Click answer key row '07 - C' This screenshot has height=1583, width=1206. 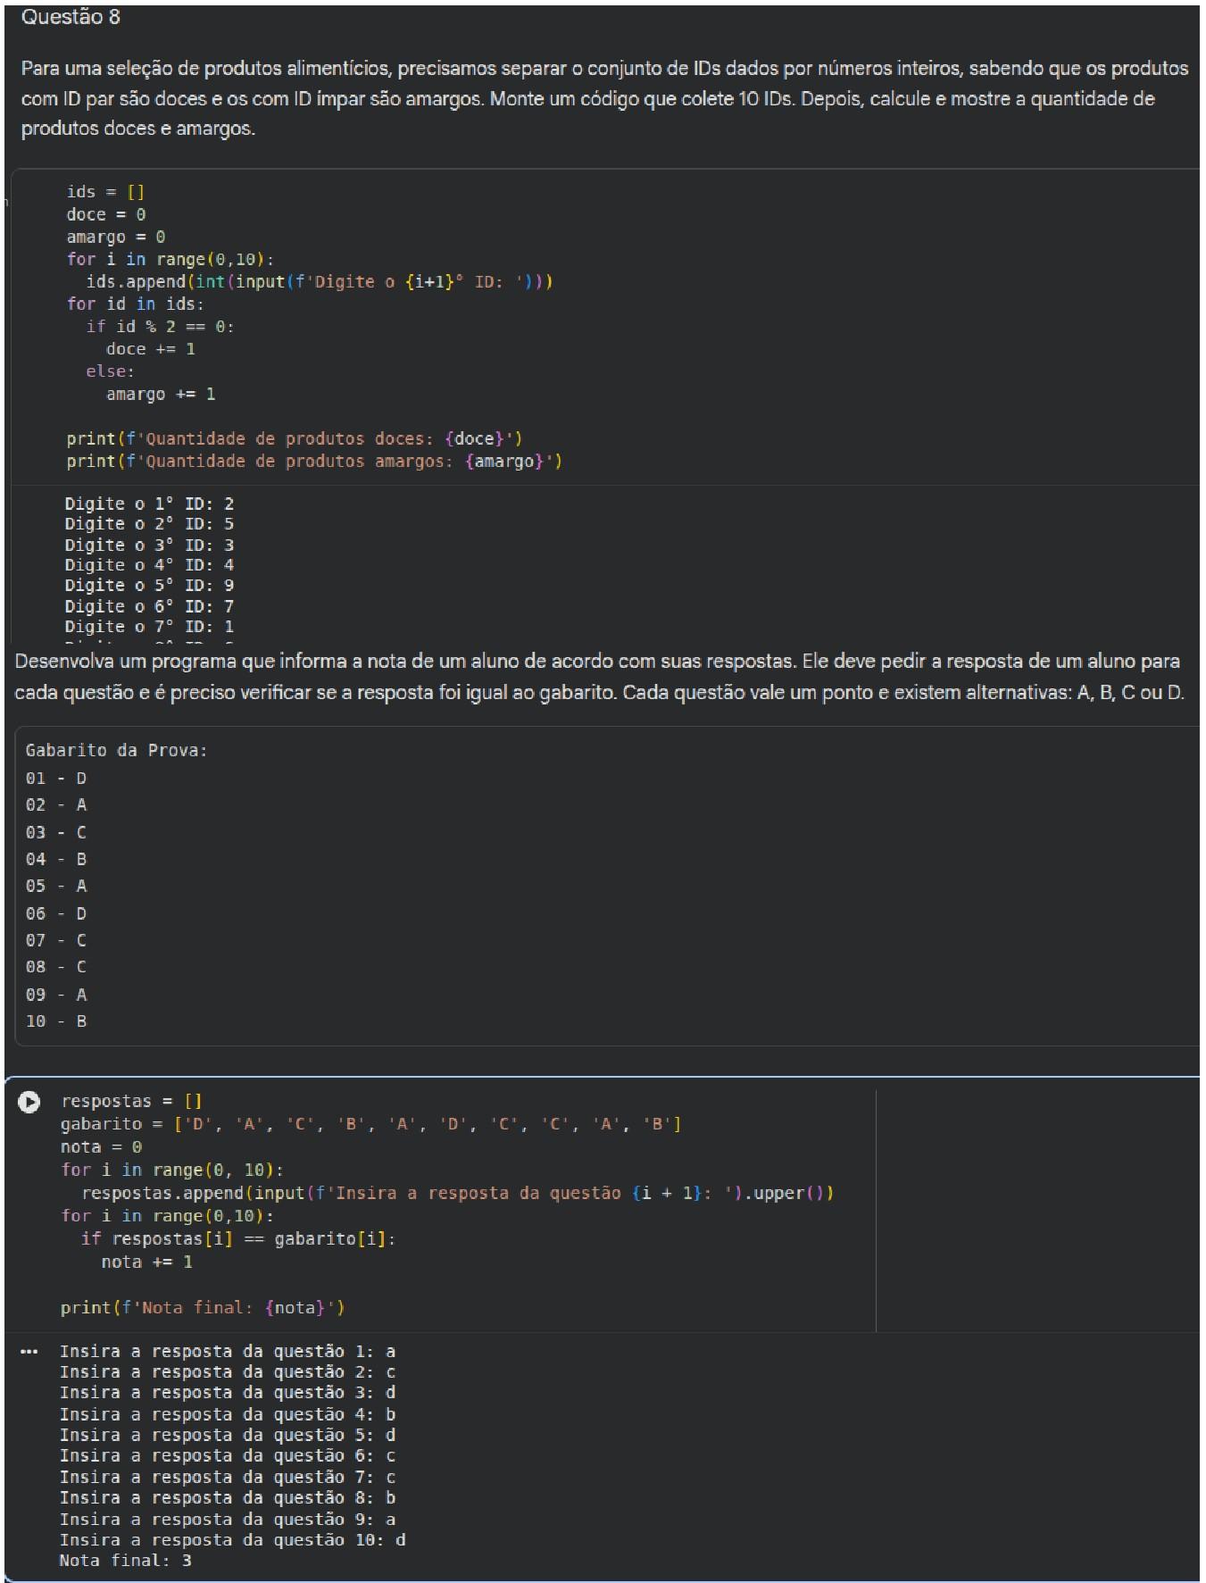point(56,940)
